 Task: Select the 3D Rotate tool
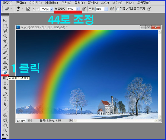(5, 115)
